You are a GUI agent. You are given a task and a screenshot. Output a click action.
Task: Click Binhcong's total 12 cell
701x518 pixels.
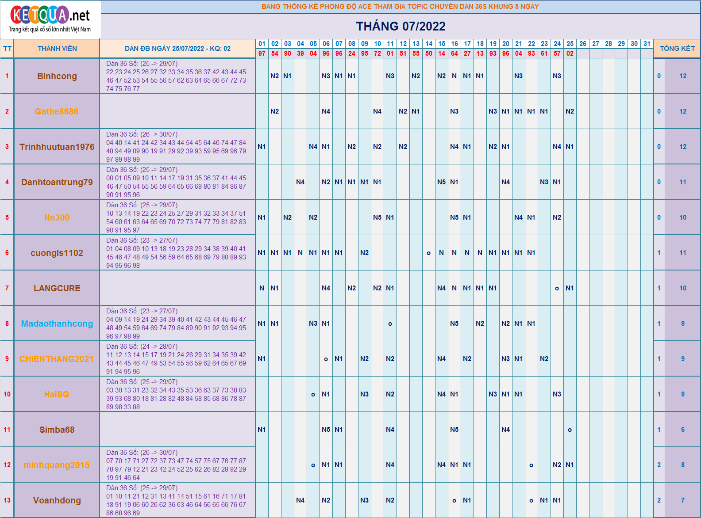click(683, 76)
